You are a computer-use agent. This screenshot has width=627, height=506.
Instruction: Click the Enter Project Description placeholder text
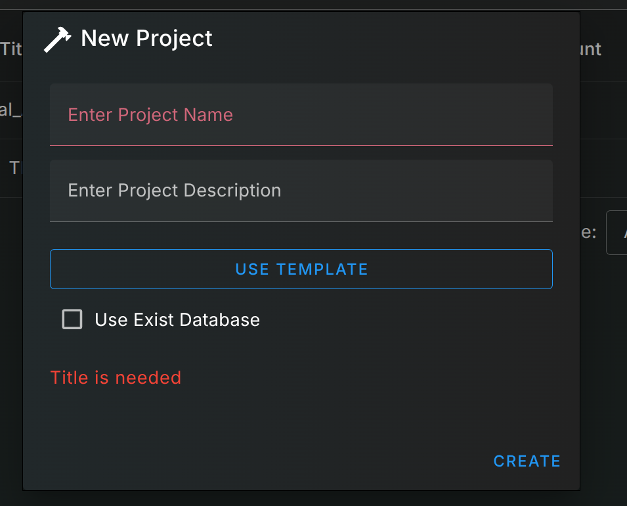pyautogui.click(x=175, y=191)
